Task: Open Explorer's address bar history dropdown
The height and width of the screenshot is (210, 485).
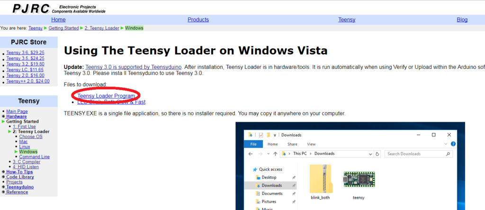Action: pos(370,153)
